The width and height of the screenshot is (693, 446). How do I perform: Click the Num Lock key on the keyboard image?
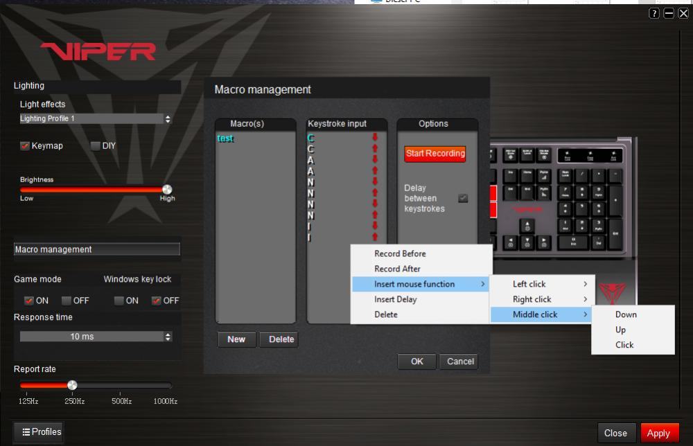click(565, 175)
